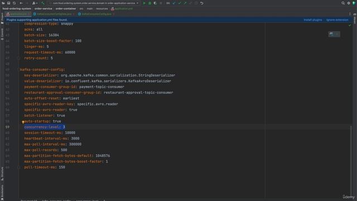Open Search Everywhere magnifier icon
This screenshot has width=357, height=201.
pyautogui.click(x=343, y=3)
